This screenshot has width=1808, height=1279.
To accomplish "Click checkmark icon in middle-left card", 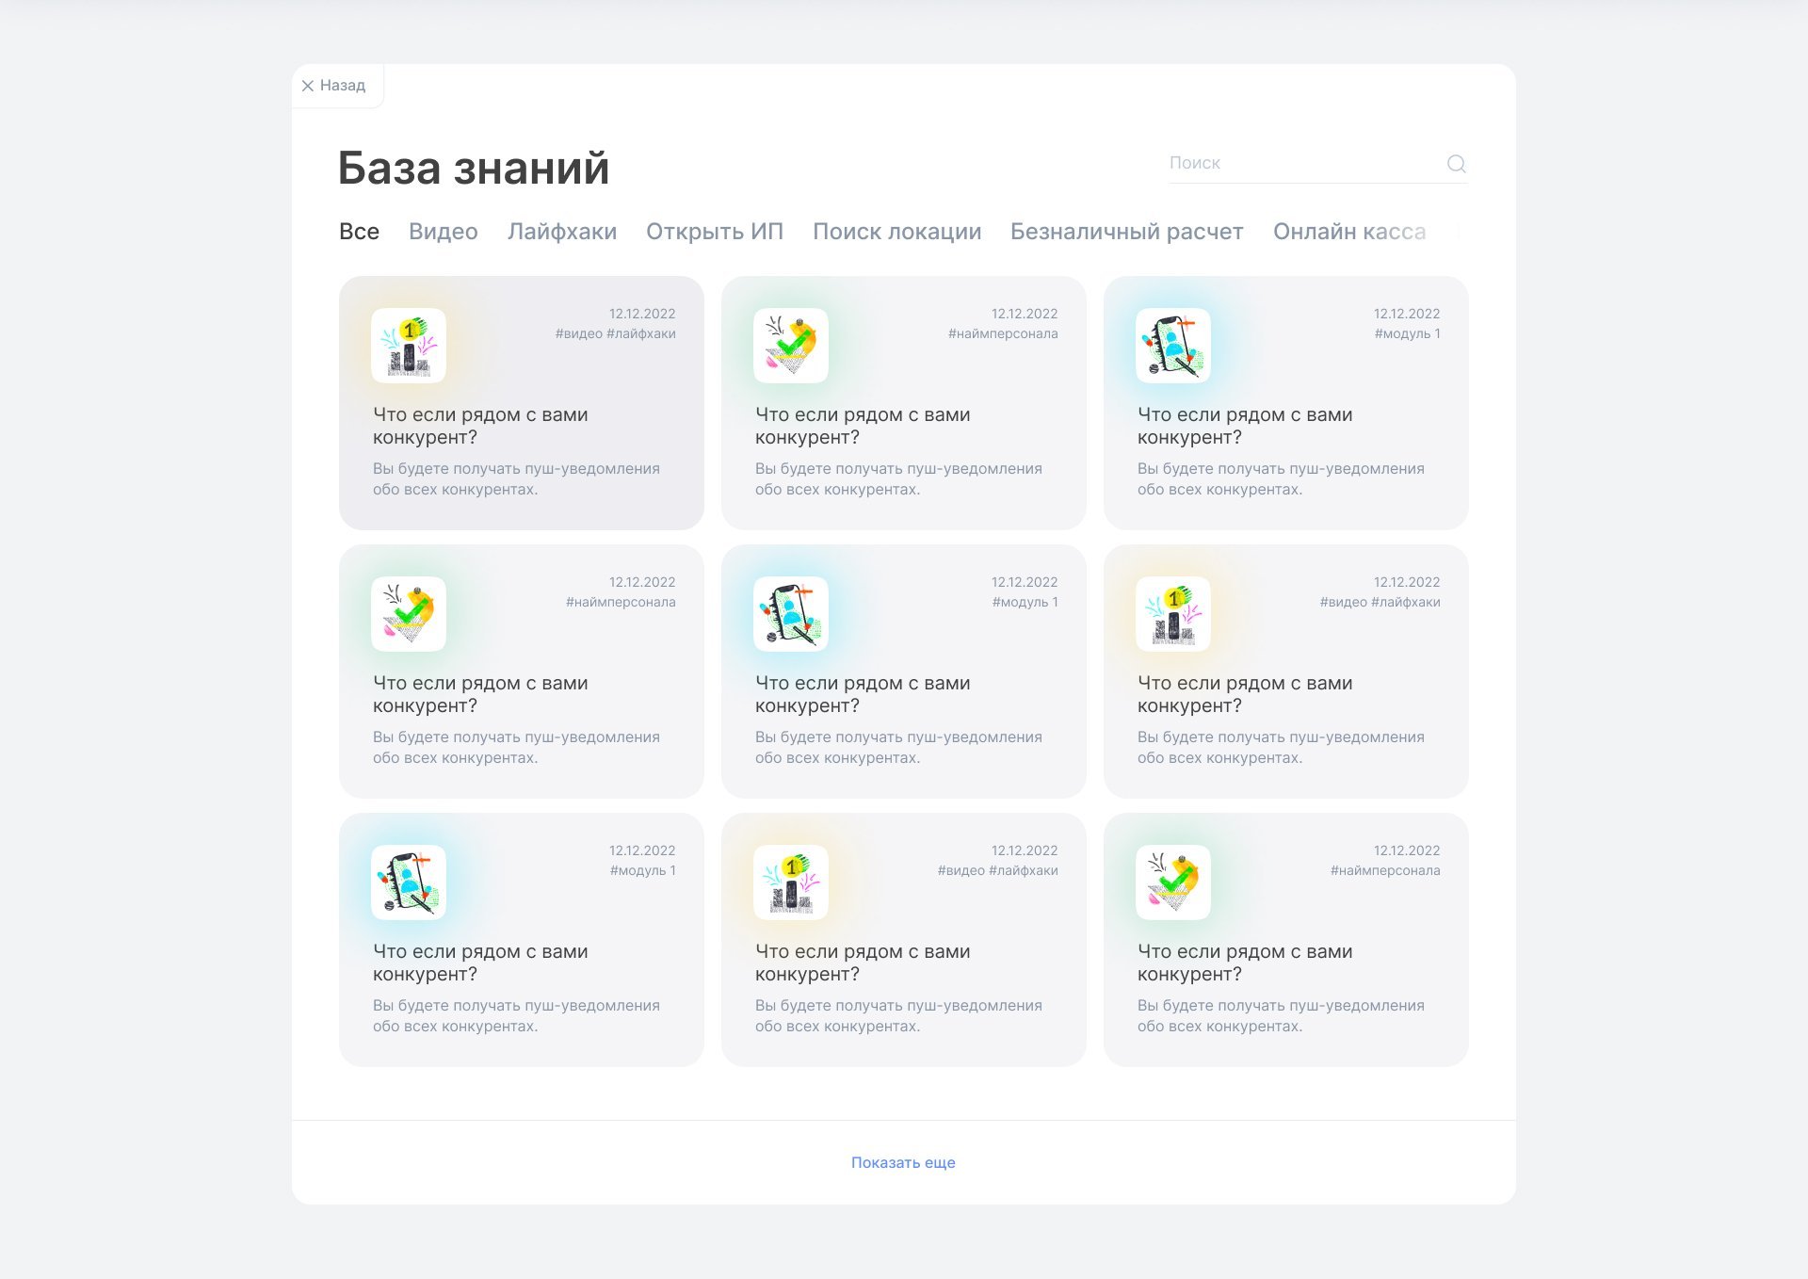I will (409, 614).
